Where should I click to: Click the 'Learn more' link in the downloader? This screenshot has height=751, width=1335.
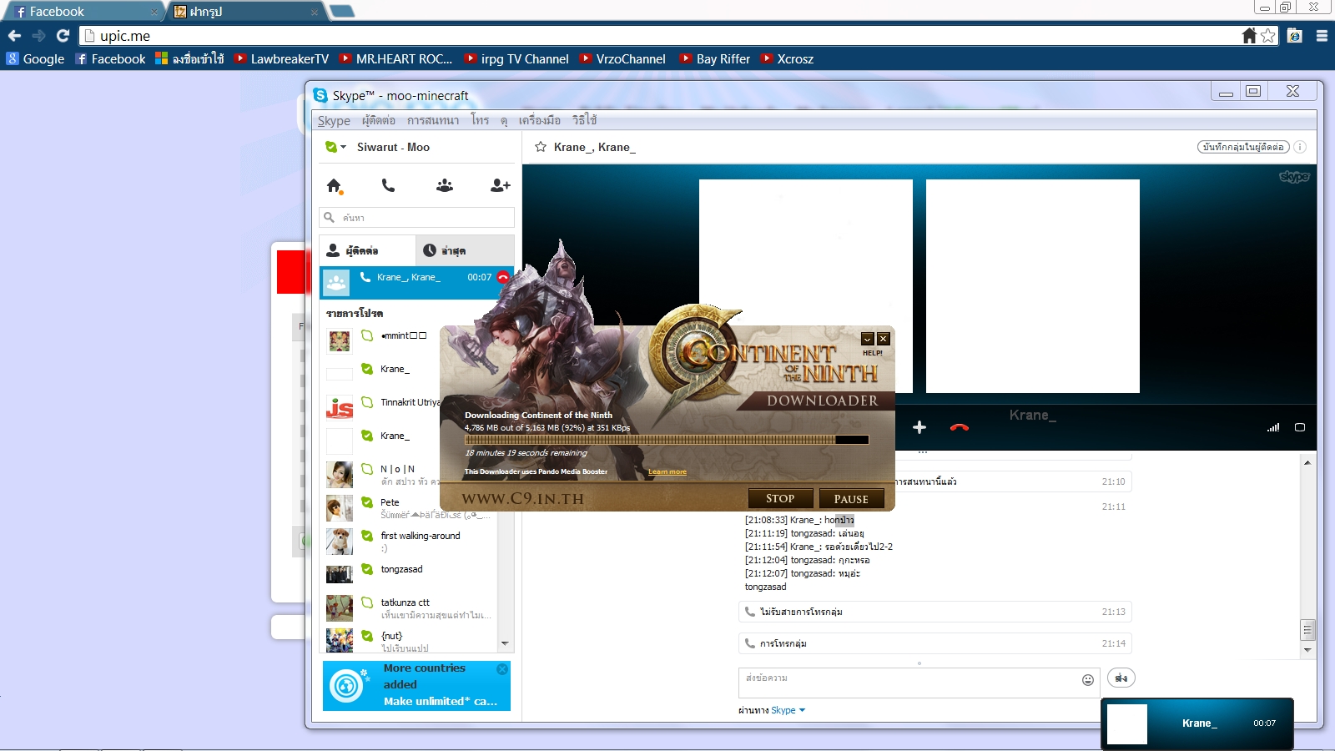pos(667,471)
